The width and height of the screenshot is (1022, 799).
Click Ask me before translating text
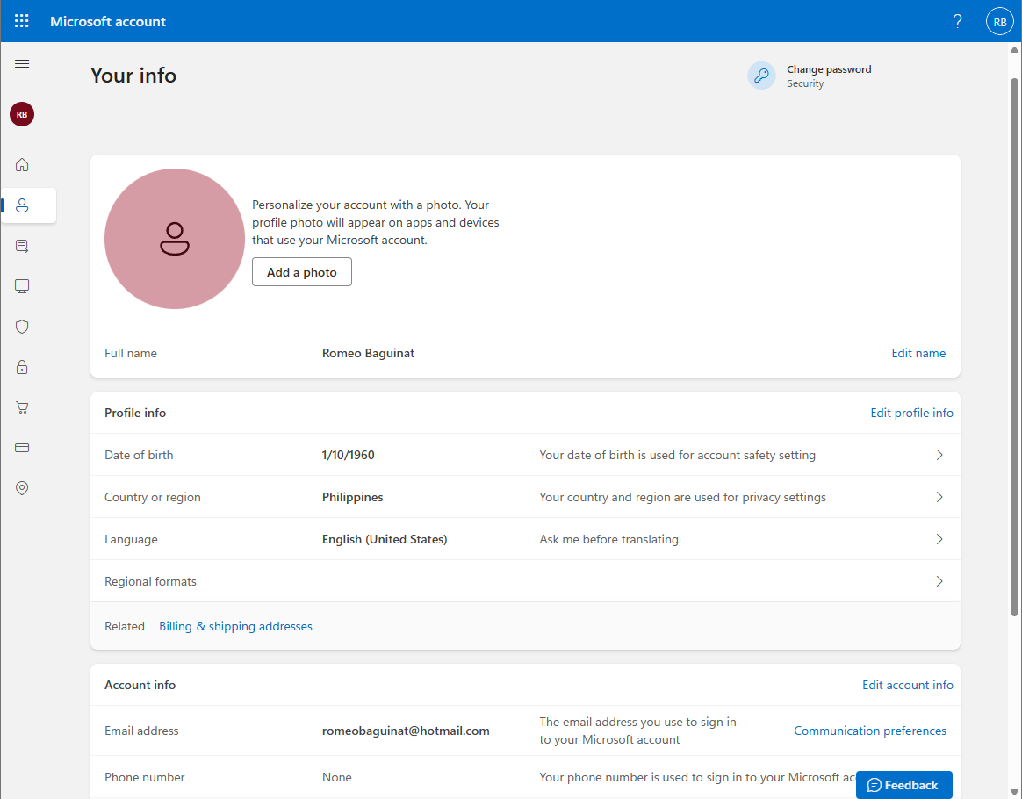pos(608,539)
